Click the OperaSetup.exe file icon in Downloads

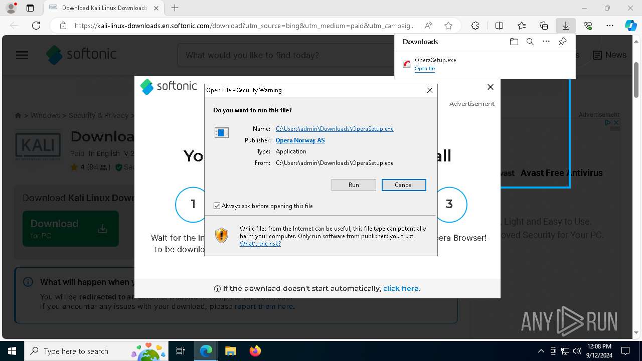(407, 64)
